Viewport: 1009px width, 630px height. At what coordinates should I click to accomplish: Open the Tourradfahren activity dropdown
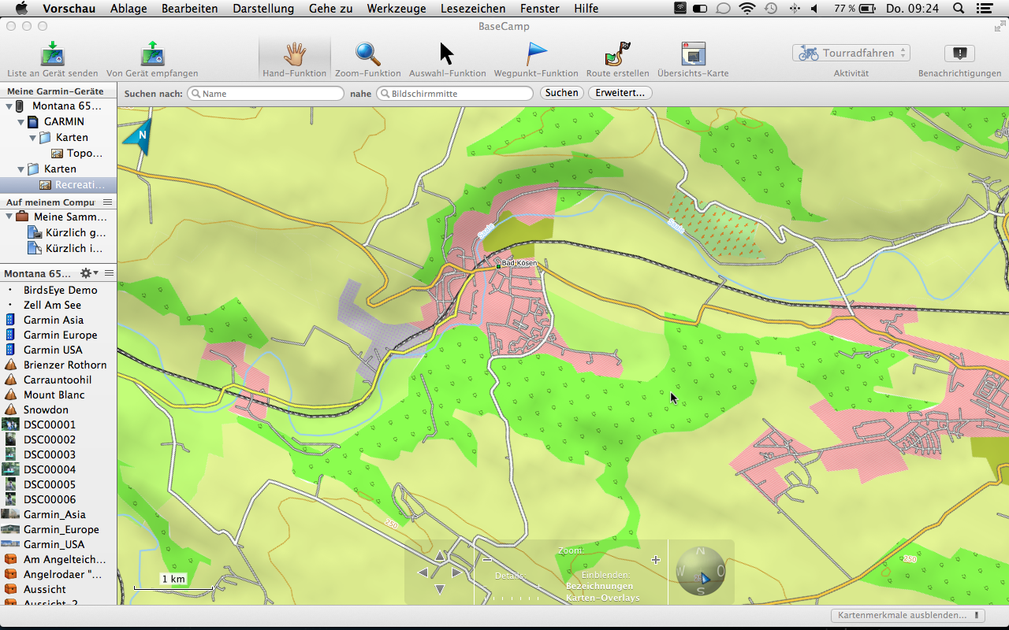coord(851,53)
